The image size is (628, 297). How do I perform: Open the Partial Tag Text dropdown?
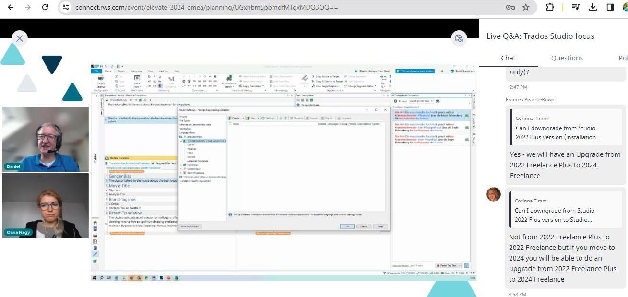pos(448,265)
